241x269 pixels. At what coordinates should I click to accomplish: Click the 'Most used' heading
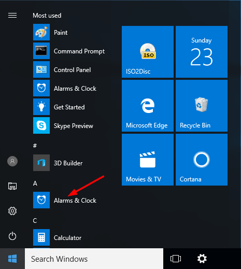(x=47, y=16)
